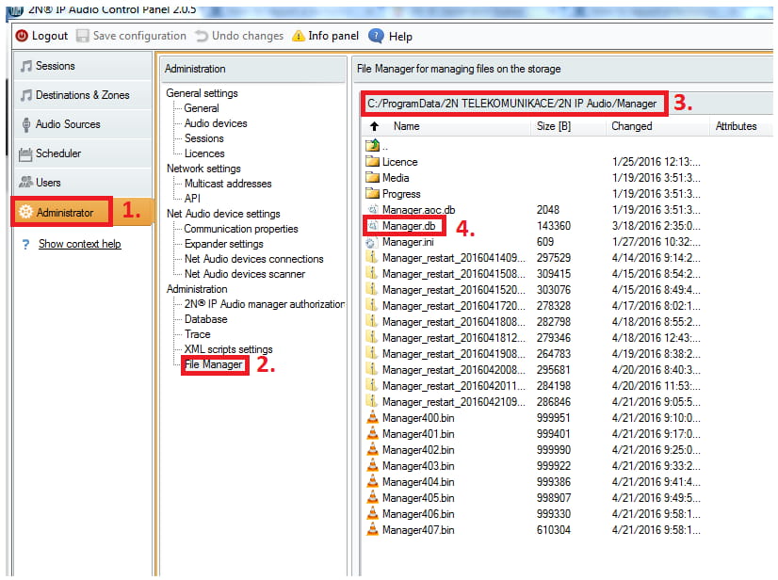Click the parent folder up icon

pyautogui.click(x=373, y=145)
